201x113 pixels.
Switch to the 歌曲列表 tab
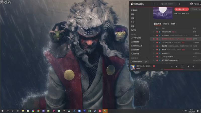click(x=157, y=24)
